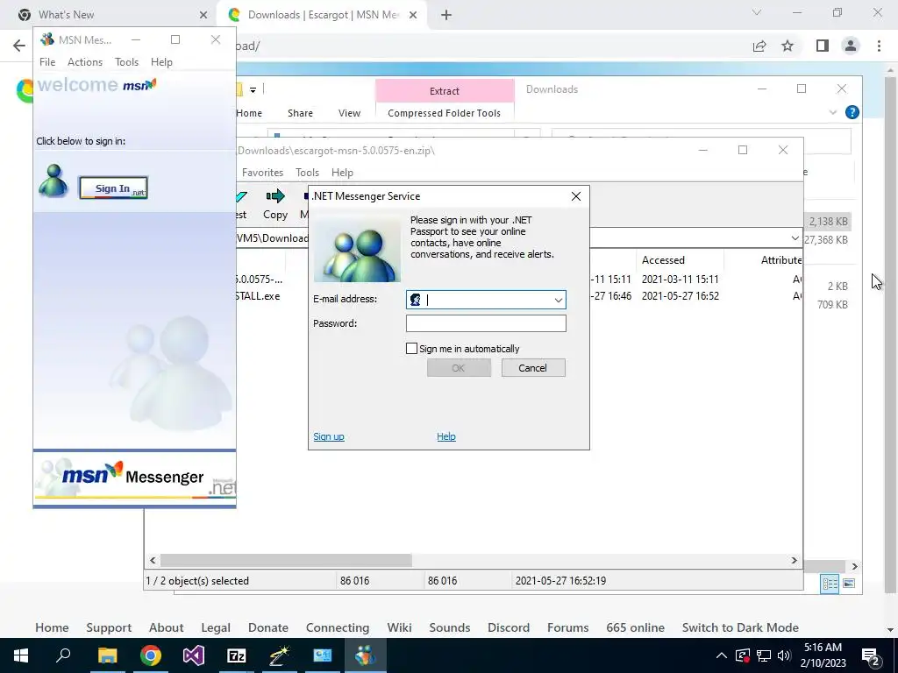Open the Help menu in 7-Zip window

pos(342,173)
